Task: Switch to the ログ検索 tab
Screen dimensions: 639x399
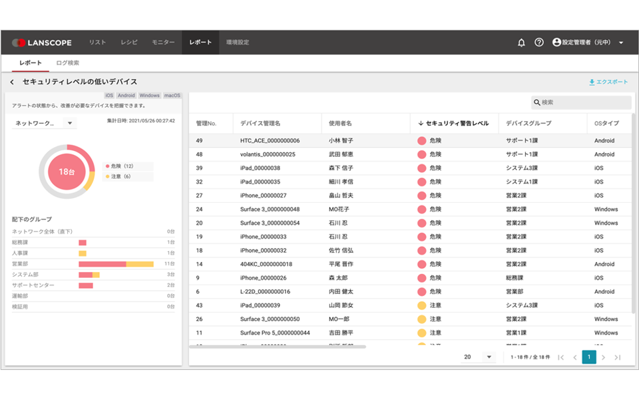Action: (x=68, y=63)
